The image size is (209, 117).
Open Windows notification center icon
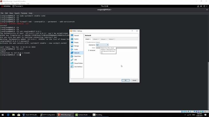coord(205,115)
